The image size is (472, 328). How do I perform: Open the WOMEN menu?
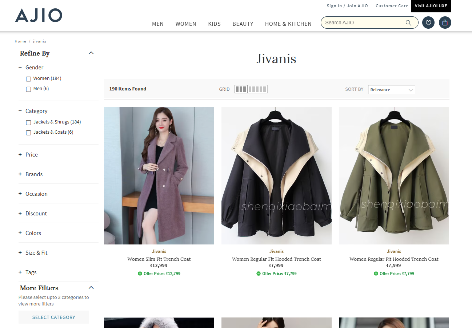pos(186,24)
